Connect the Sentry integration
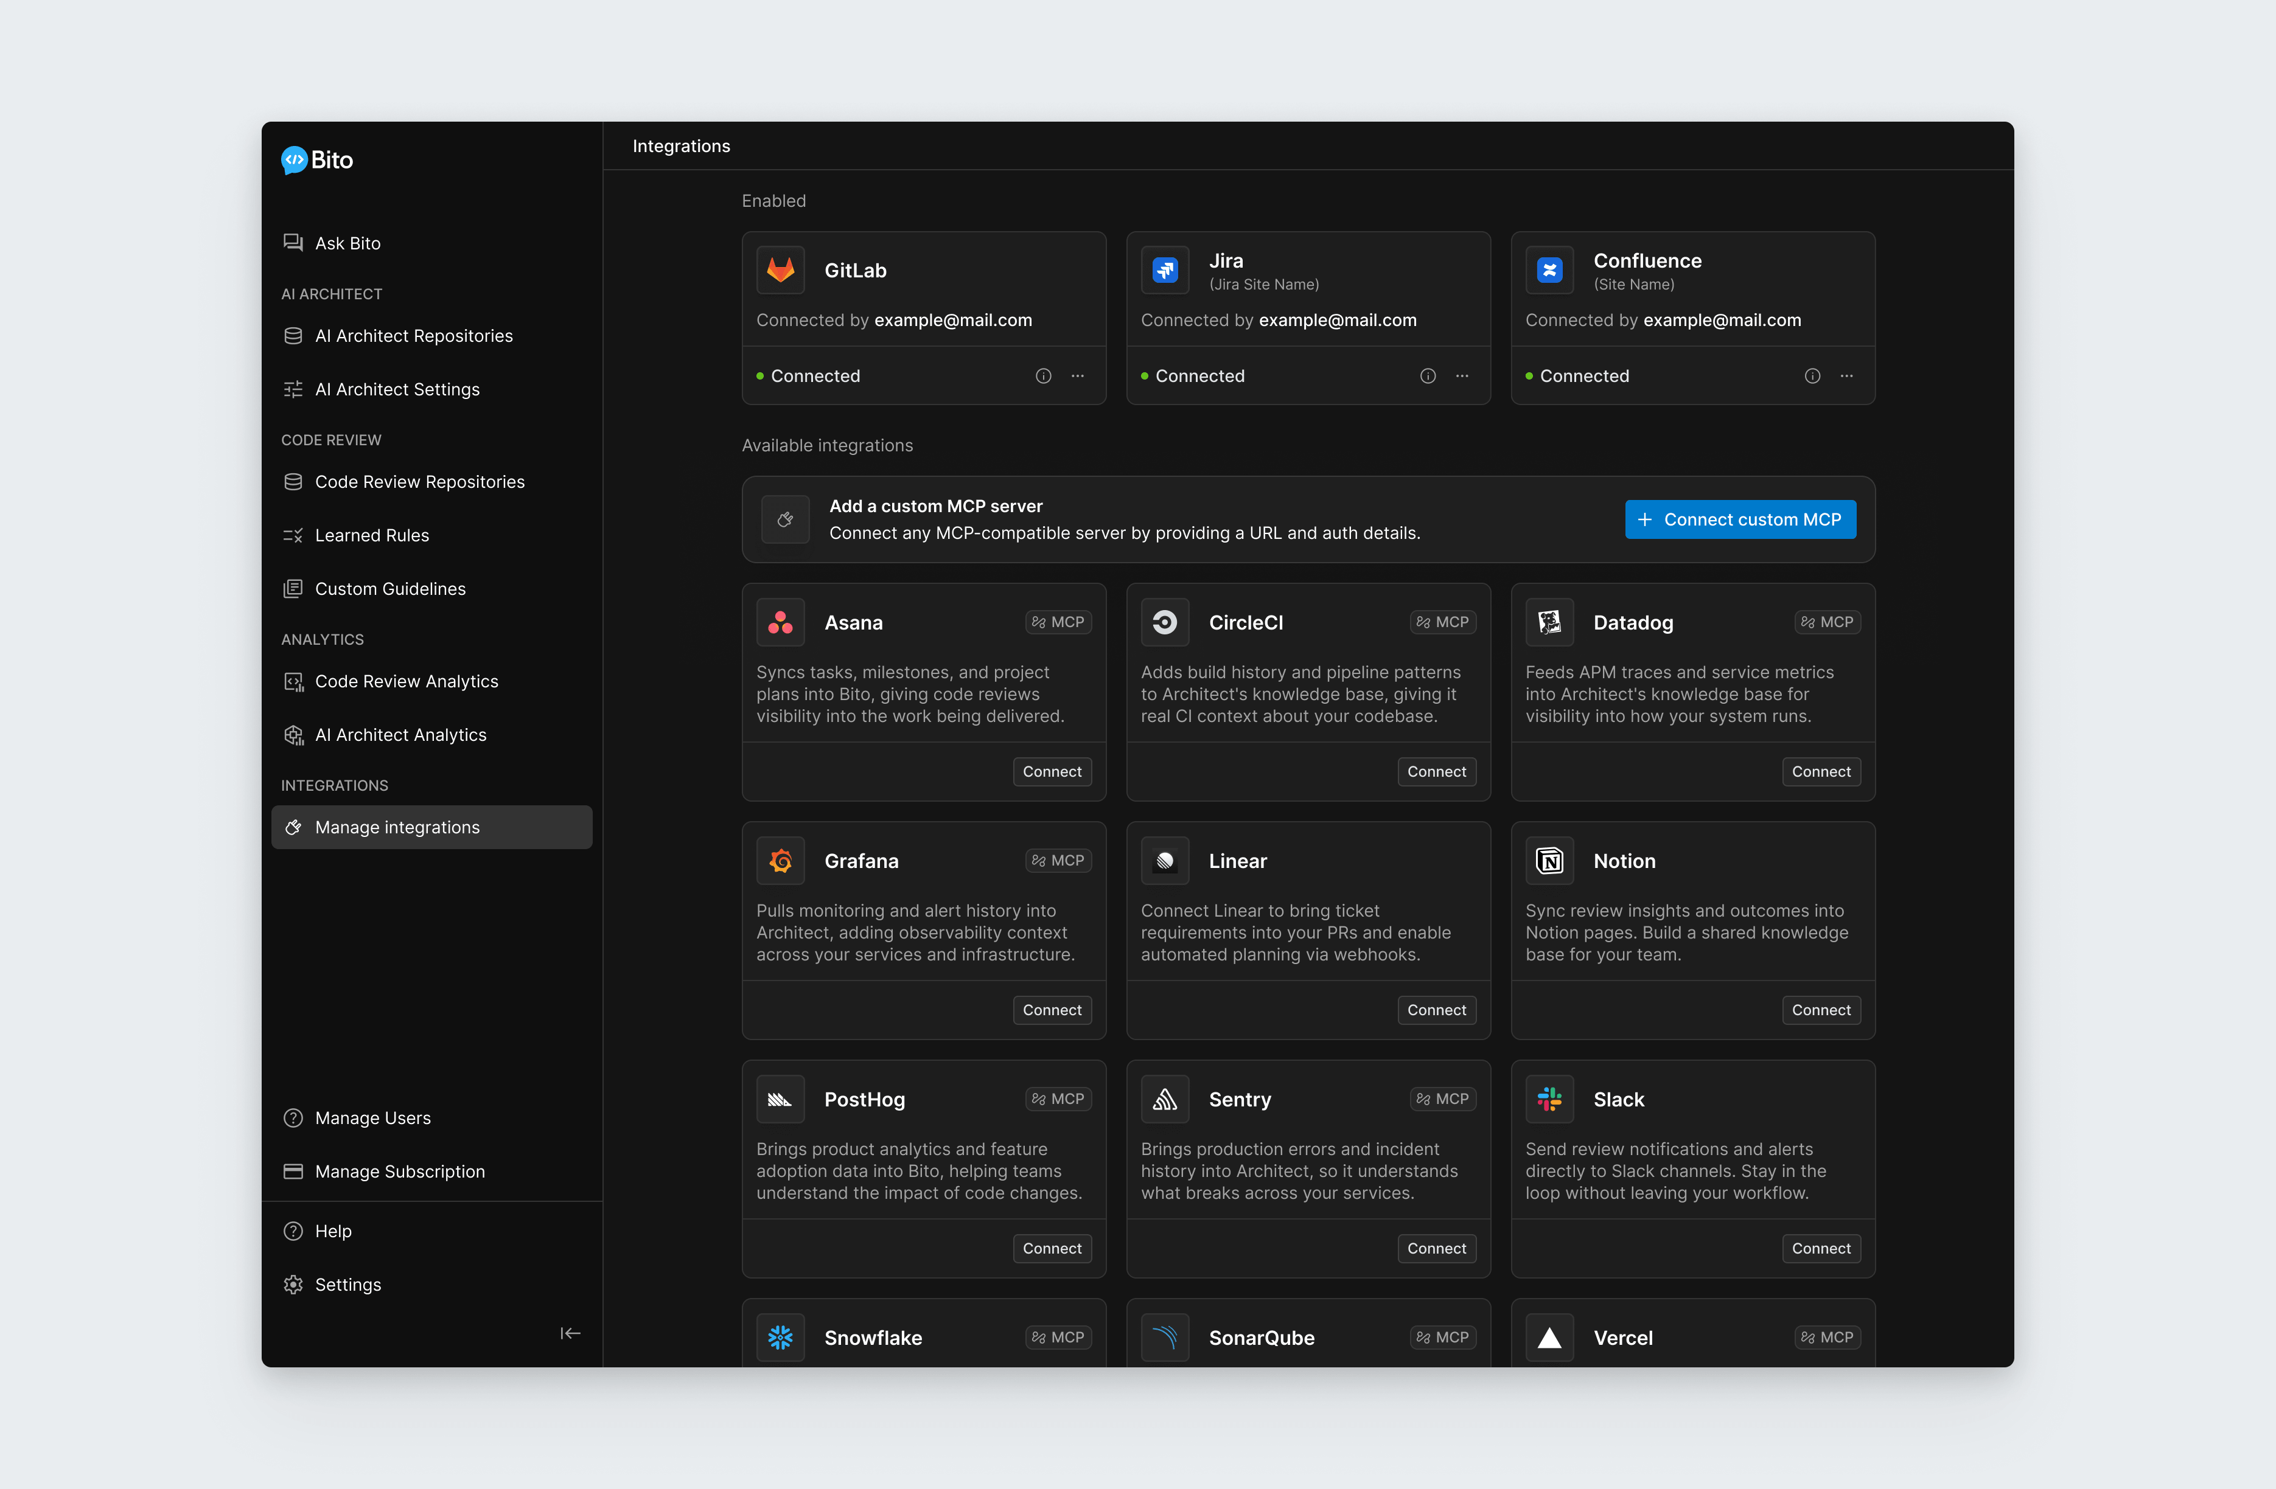2276x1489 pixels. (1436, 1249)
